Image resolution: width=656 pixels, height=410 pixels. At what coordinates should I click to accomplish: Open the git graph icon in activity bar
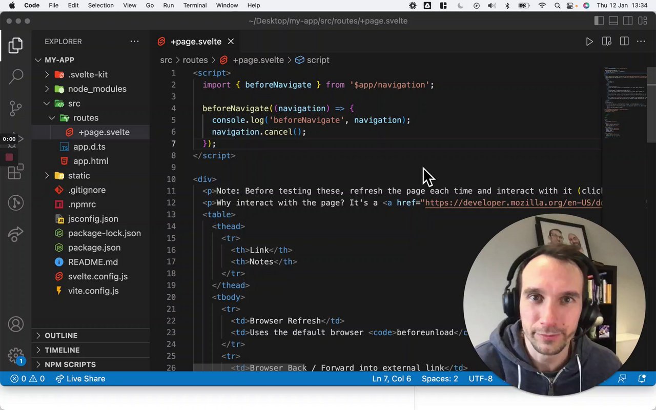point(15,203)
